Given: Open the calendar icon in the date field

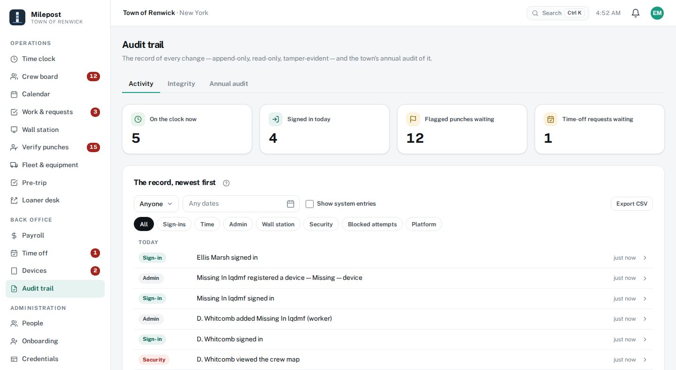Looking at the screenshot, I should (x=291, y=204).
